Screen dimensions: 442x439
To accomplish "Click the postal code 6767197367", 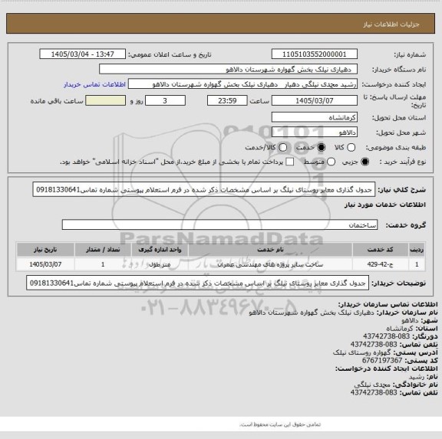I will coord(382,361).
